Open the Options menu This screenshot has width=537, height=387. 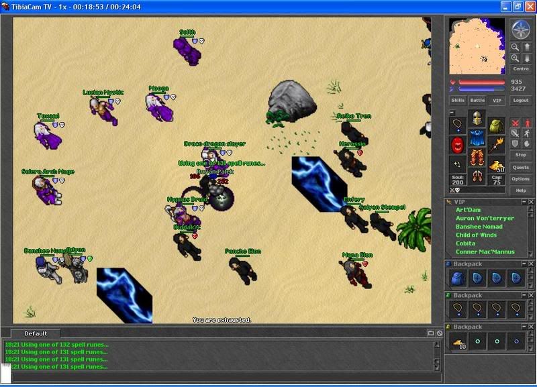[x=521, y=178]
